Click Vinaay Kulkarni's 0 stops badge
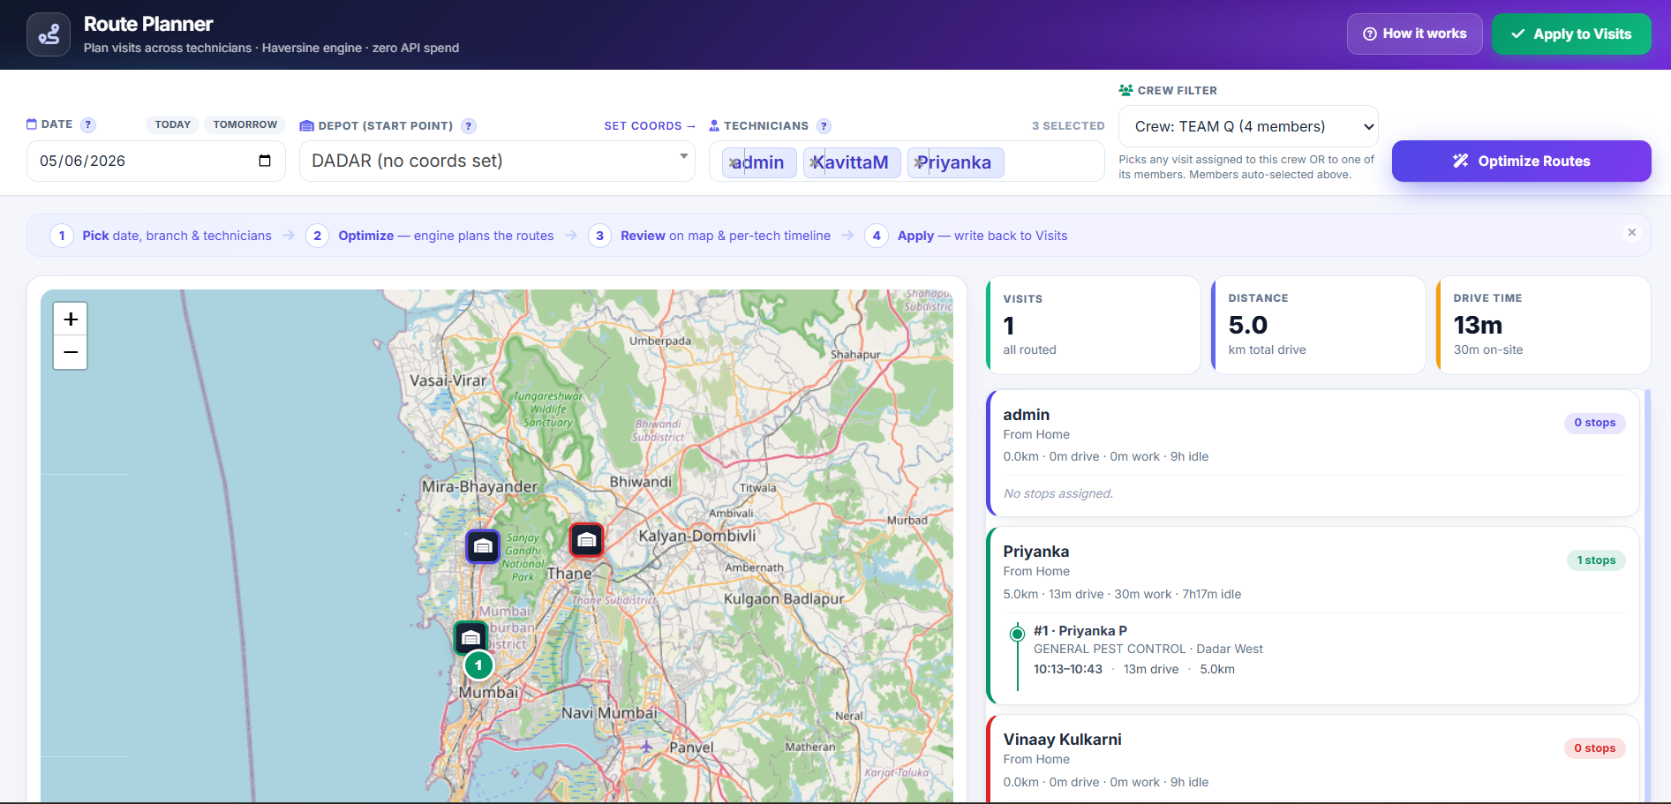Image resolution: width=1671 pixels, height=804 pixels. click(x=1594, y=748)
